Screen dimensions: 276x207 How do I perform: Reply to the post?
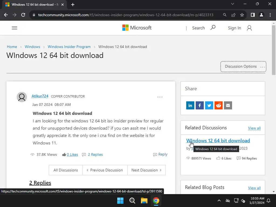click(160, 154)
